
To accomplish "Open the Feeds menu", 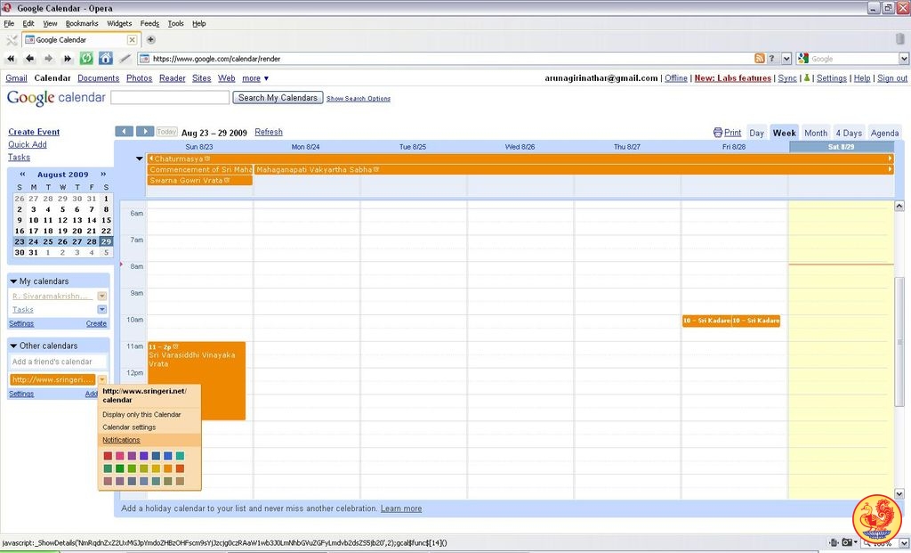I will (149, 23).
